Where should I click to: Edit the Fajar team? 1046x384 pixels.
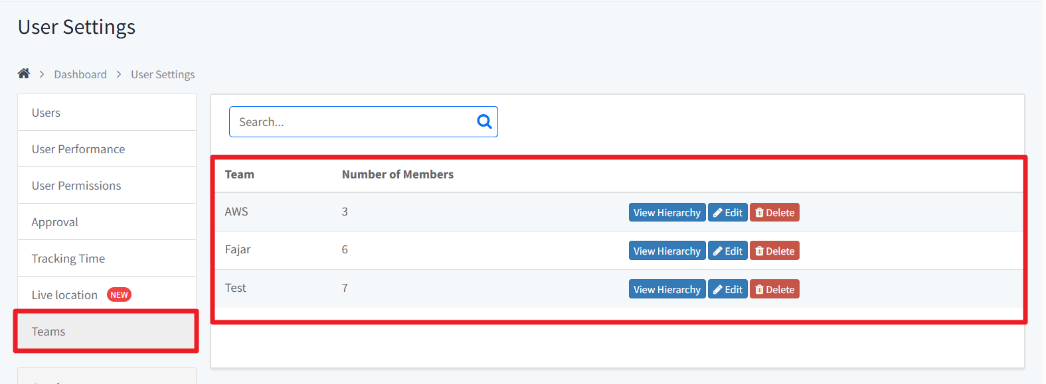click(728, 251)
